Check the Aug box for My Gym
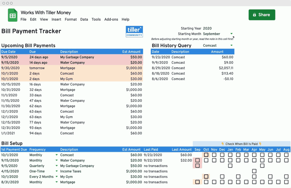291x188 pixels. pyautogui.click(x=286, y=176)
